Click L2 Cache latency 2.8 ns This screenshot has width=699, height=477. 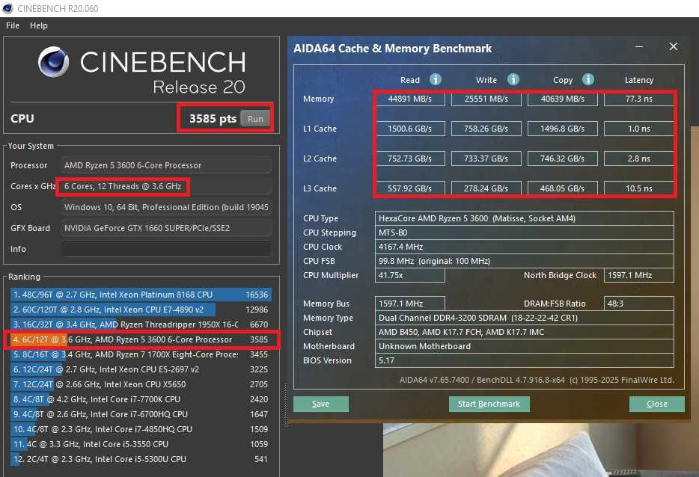click(639, 159)
